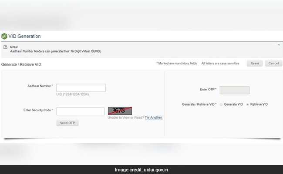Collapse the Note section arrow
This screenshot has width=283, height=174.
click(x=279, y=45)
